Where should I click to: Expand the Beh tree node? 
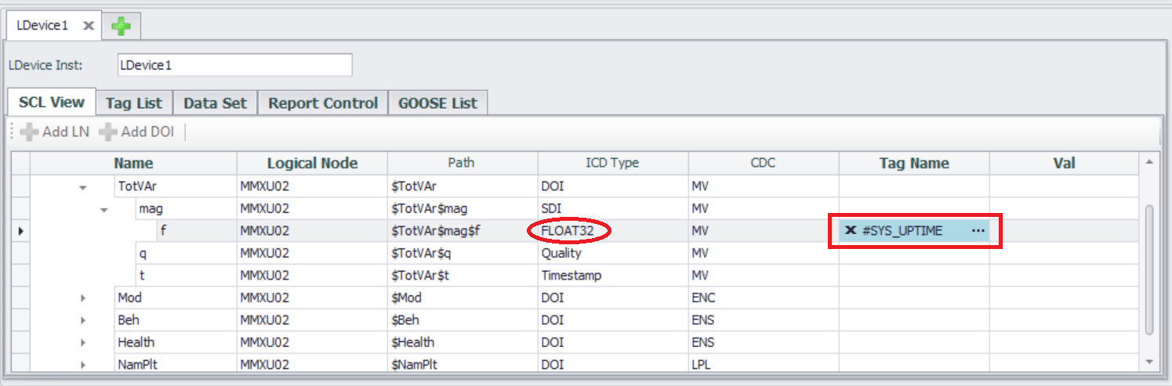(82, 320)
